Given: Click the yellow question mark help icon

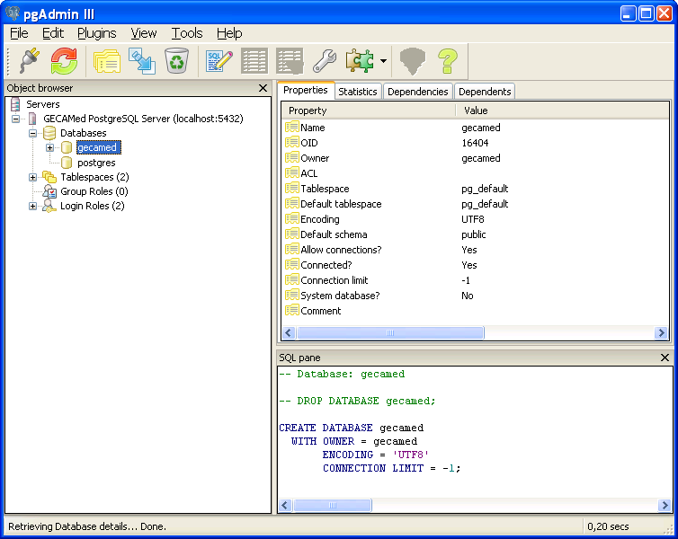Looking at the screenshot, I should click(x=447, y=61).
